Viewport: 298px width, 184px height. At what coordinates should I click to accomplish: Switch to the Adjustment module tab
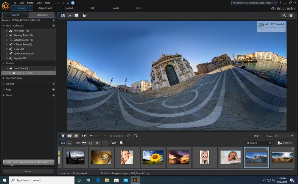click(45, 8)
